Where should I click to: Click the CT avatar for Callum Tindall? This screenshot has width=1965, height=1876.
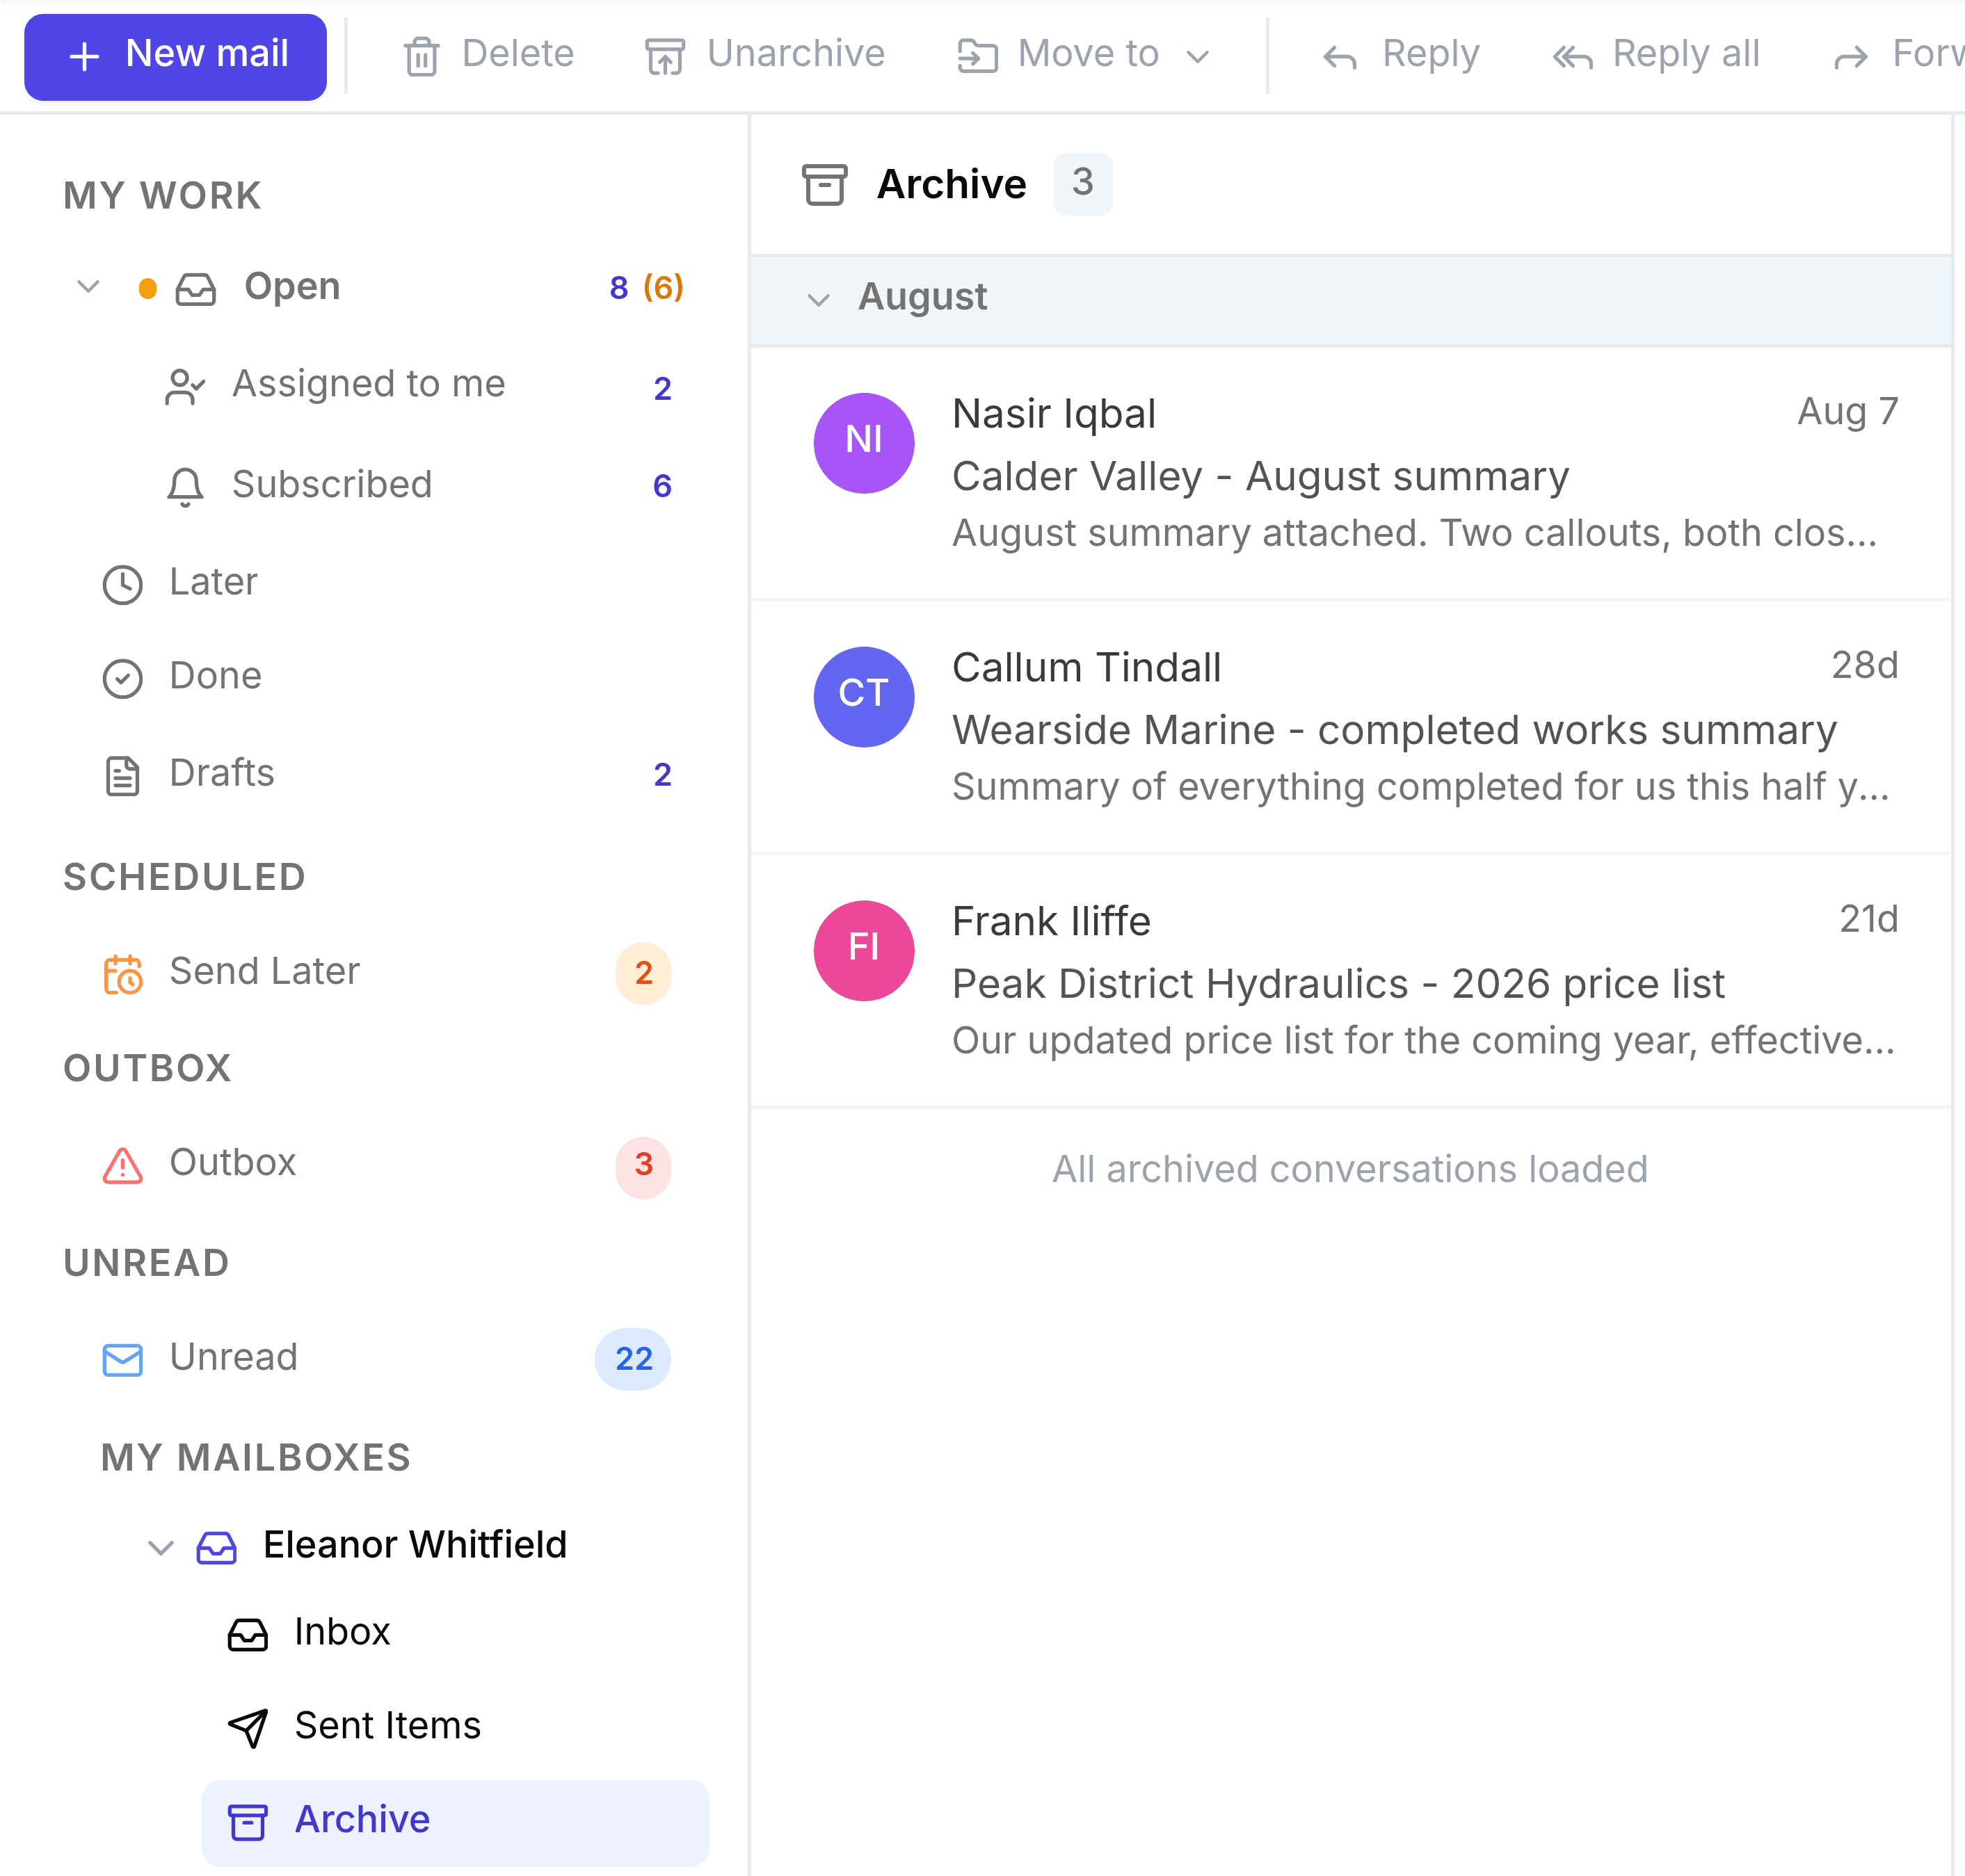click(x=863, y=695)
